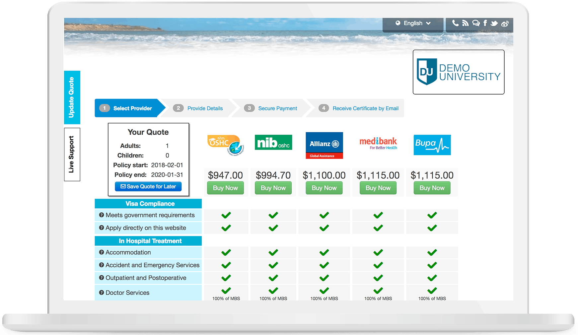Click the policy end date 2020-01-31
This screenshot has height=335, width=578.
coord(167,175)
